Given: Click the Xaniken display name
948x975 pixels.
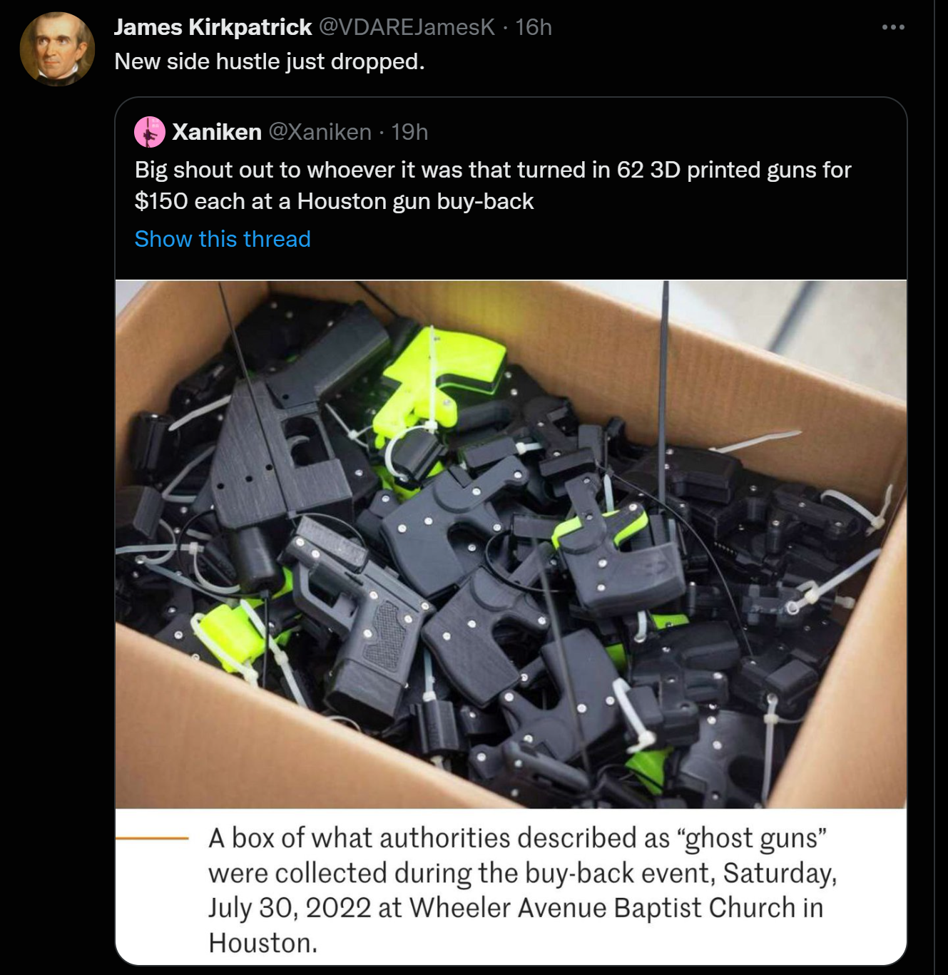Looking at the screenshot, I should click(217, 132).
